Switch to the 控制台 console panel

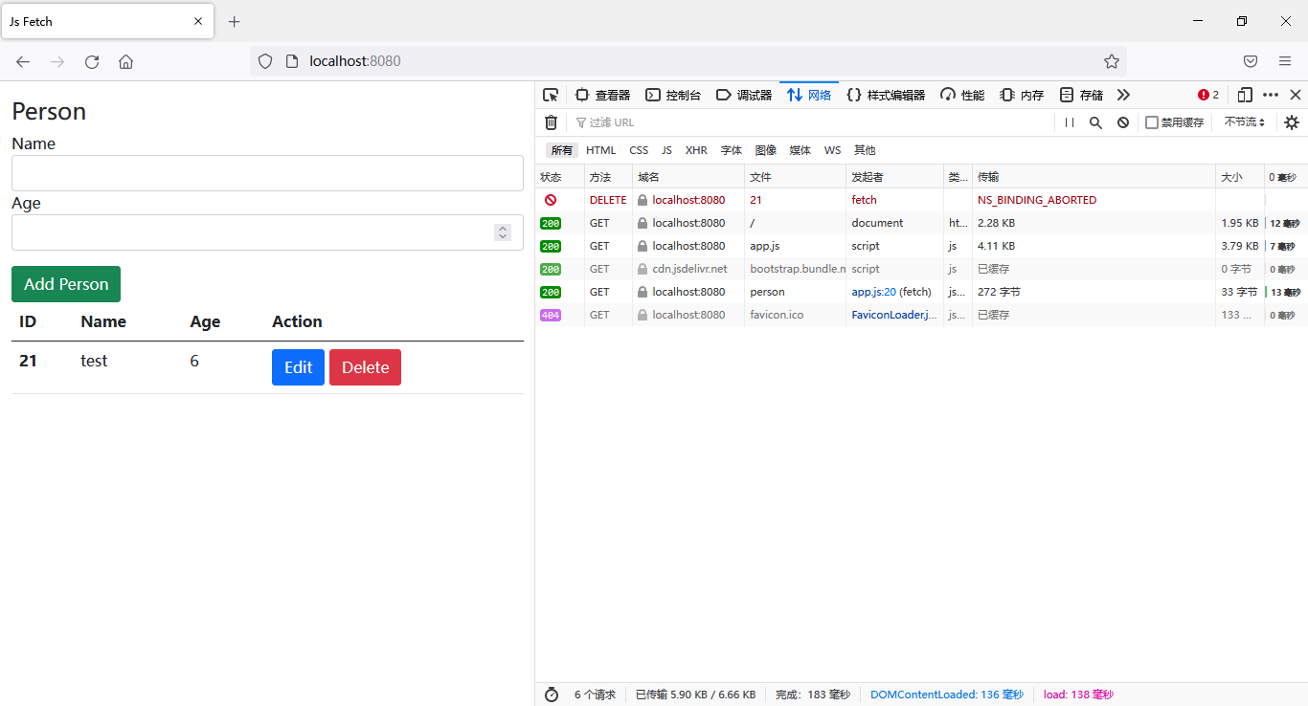(670, 95)
